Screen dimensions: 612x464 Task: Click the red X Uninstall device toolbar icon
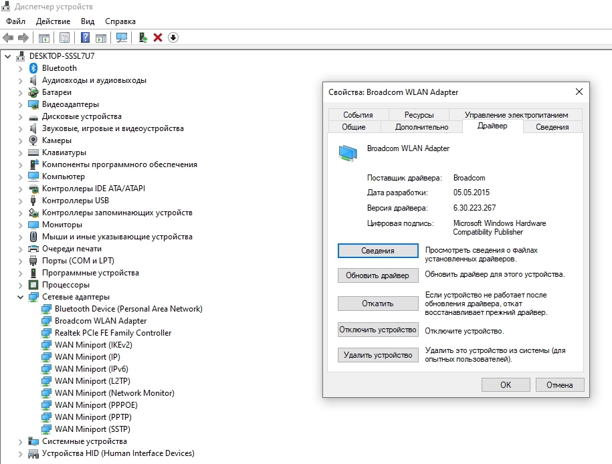[158, 37]
